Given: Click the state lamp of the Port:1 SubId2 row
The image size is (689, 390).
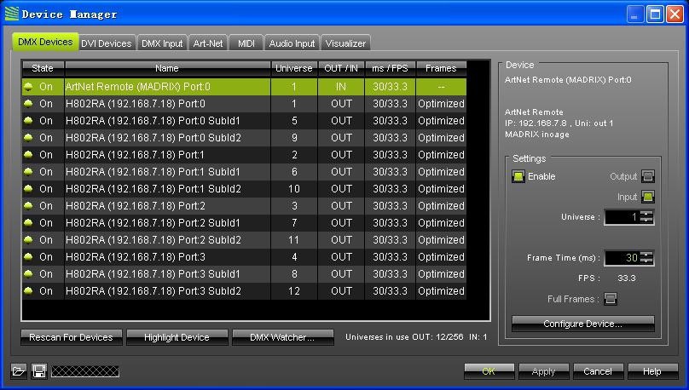Looking at the screenshot, I should click(x=28, y=189).
